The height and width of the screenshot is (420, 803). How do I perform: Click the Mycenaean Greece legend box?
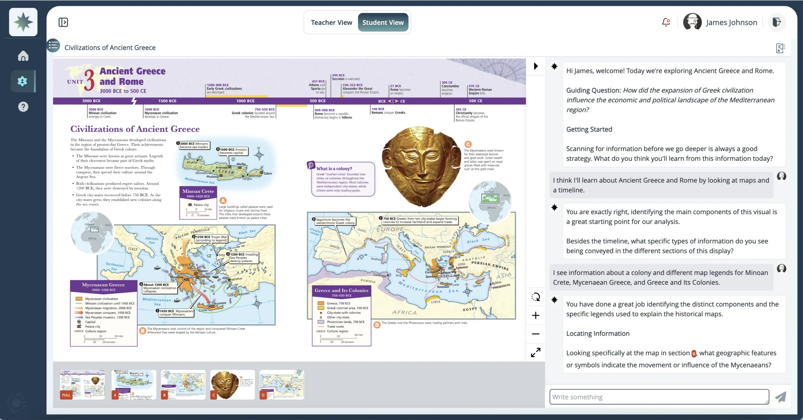point(104,313)
